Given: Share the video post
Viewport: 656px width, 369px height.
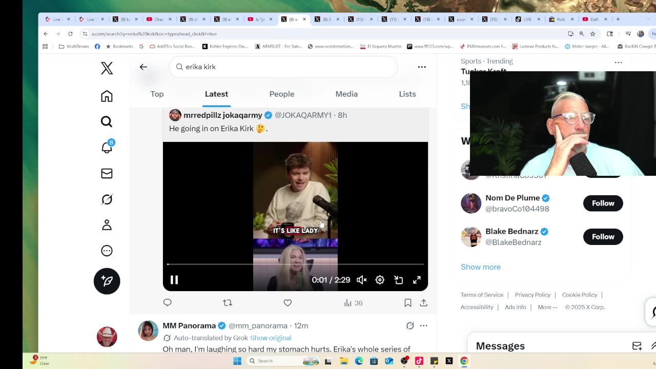Looking at the screenshot, I should point(424,303).
